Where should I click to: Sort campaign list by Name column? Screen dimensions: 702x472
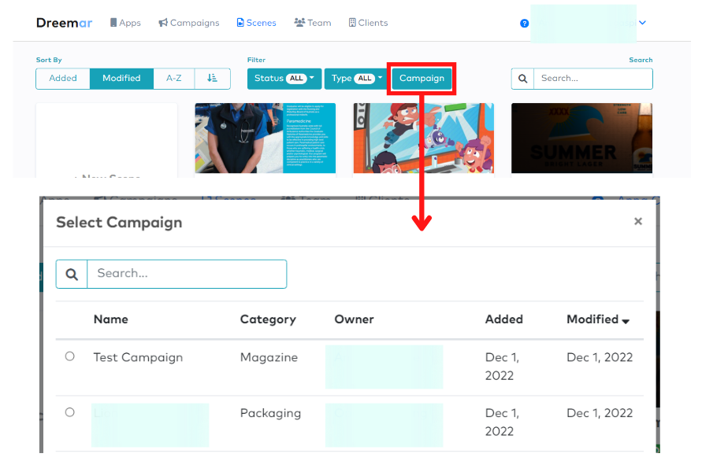[110, 319]
